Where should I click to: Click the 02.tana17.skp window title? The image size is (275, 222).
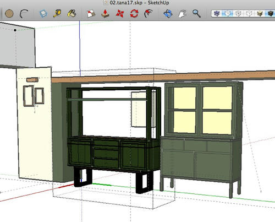(139, 3)
